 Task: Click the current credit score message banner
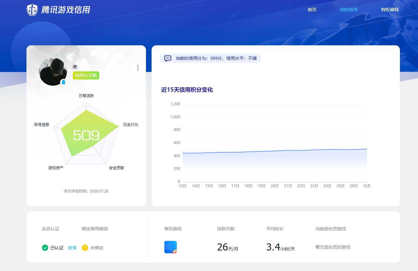[210, 58]
